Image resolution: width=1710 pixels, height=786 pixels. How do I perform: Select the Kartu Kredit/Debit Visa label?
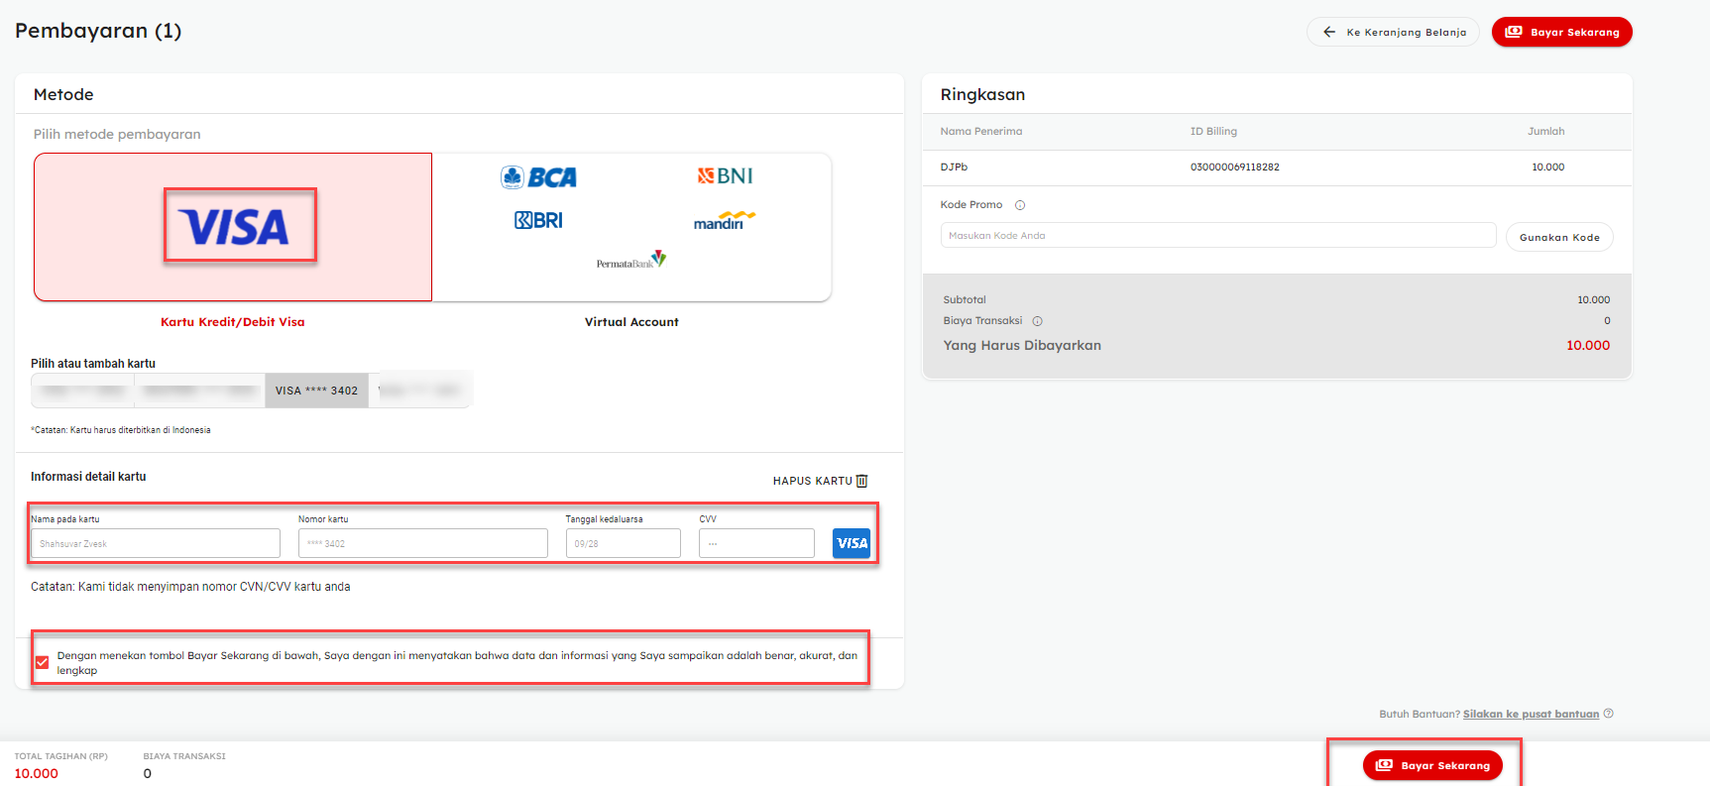(233, 322)
